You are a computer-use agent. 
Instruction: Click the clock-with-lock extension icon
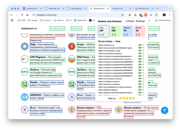pyautogui.click(x=135, y=15)
